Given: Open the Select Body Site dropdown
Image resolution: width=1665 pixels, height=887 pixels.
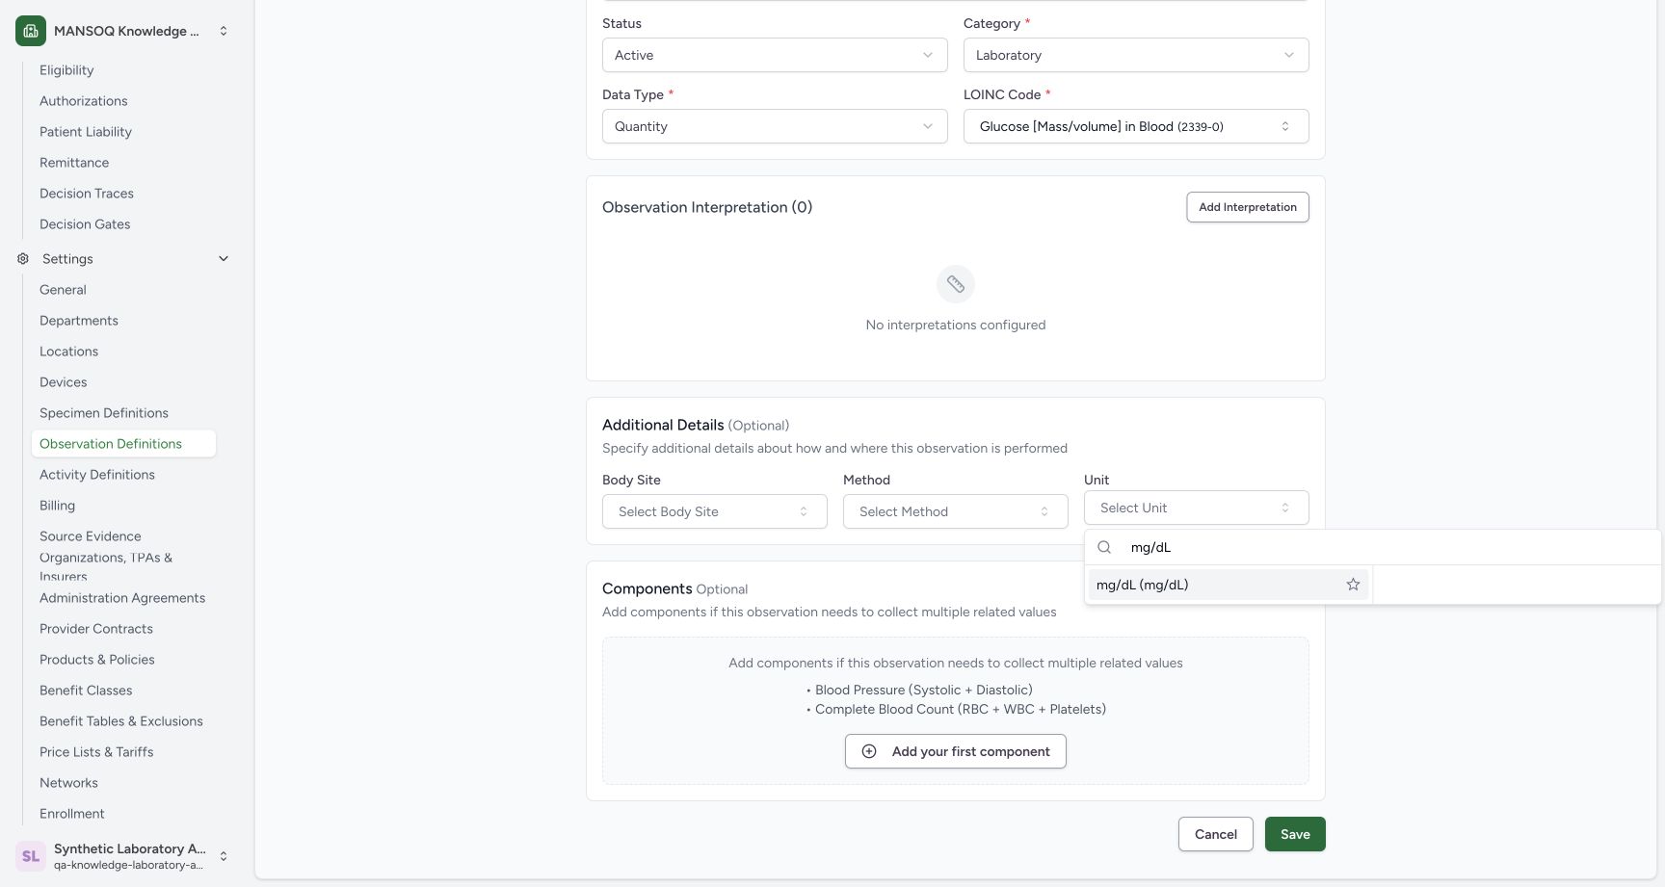Looking at the screenshot, I should 715,511.
